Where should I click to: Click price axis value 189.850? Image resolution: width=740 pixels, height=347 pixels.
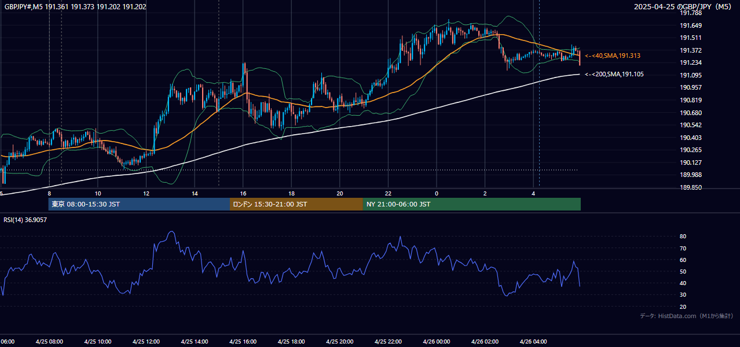(x=691, y=187)
